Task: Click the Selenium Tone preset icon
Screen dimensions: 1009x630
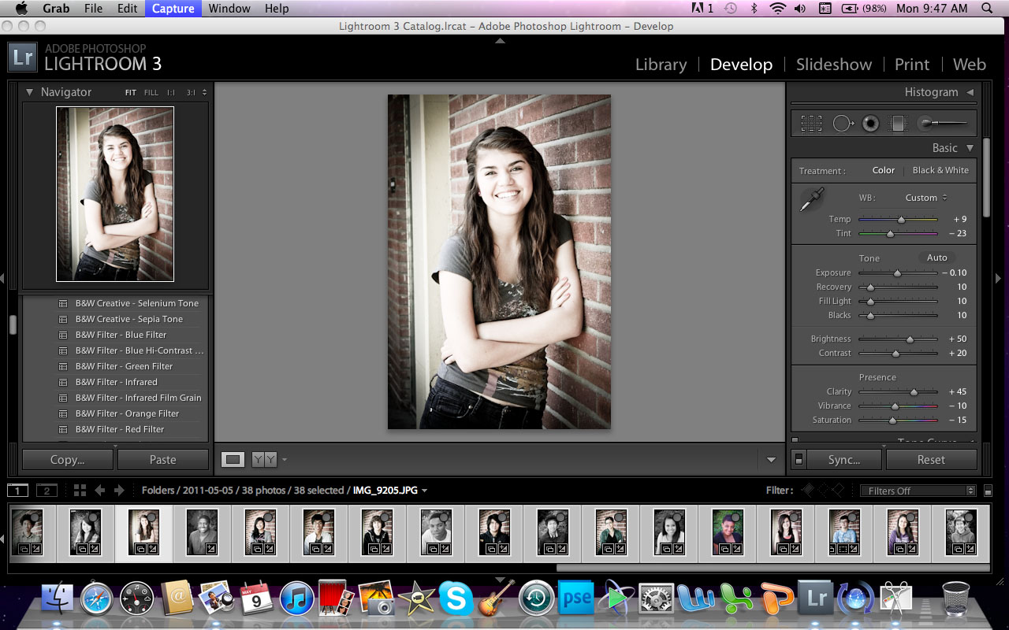Action: coord(63,303)
